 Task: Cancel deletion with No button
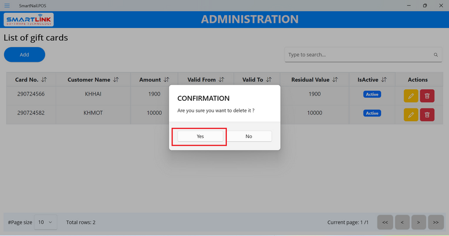[248, 136]
